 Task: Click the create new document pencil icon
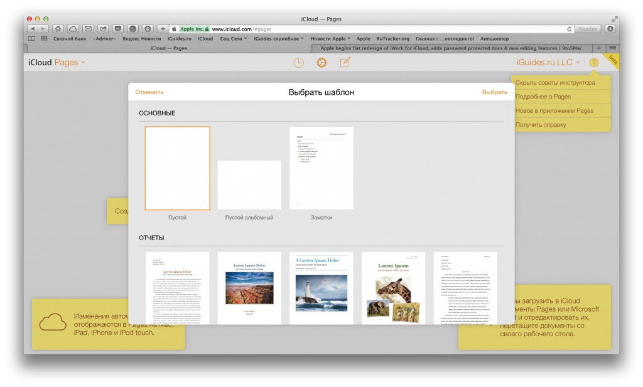(345, 62)
